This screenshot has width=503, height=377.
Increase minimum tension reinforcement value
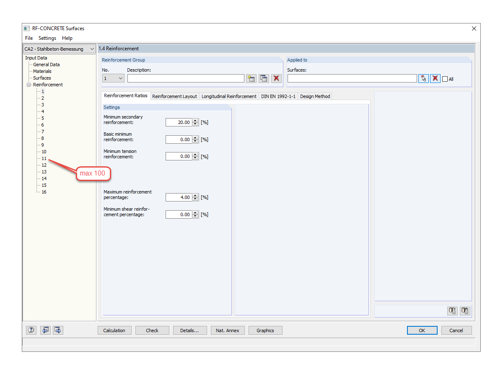pos(195,155)
